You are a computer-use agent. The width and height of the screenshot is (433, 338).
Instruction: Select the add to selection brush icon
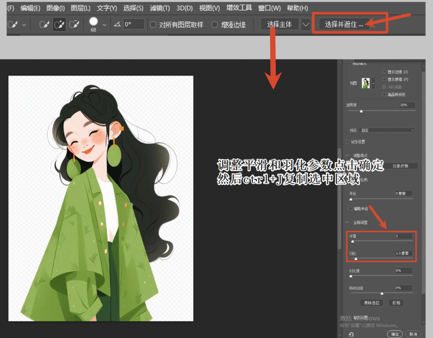[60, 23]
